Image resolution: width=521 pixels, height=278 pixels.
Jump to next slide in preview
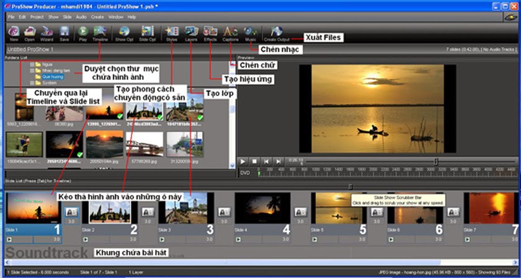point(278,162)
